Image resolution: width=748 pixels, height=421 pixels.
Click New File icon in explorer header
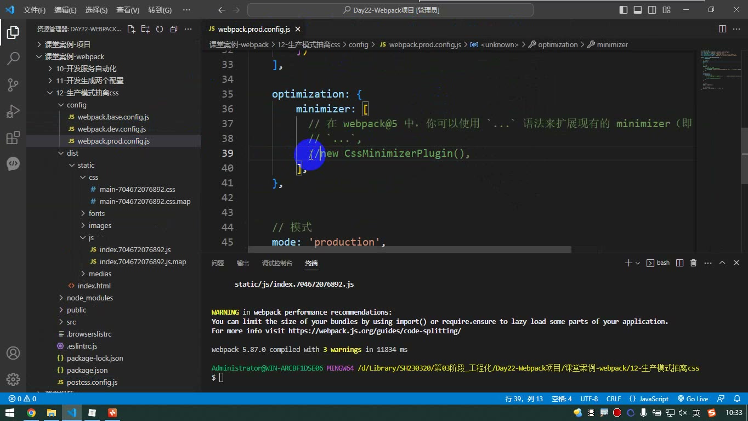[131, 29]
